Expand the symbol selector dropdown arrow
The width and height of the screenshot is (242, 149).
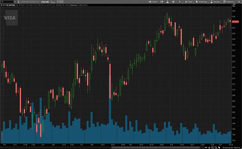point(15,2)
